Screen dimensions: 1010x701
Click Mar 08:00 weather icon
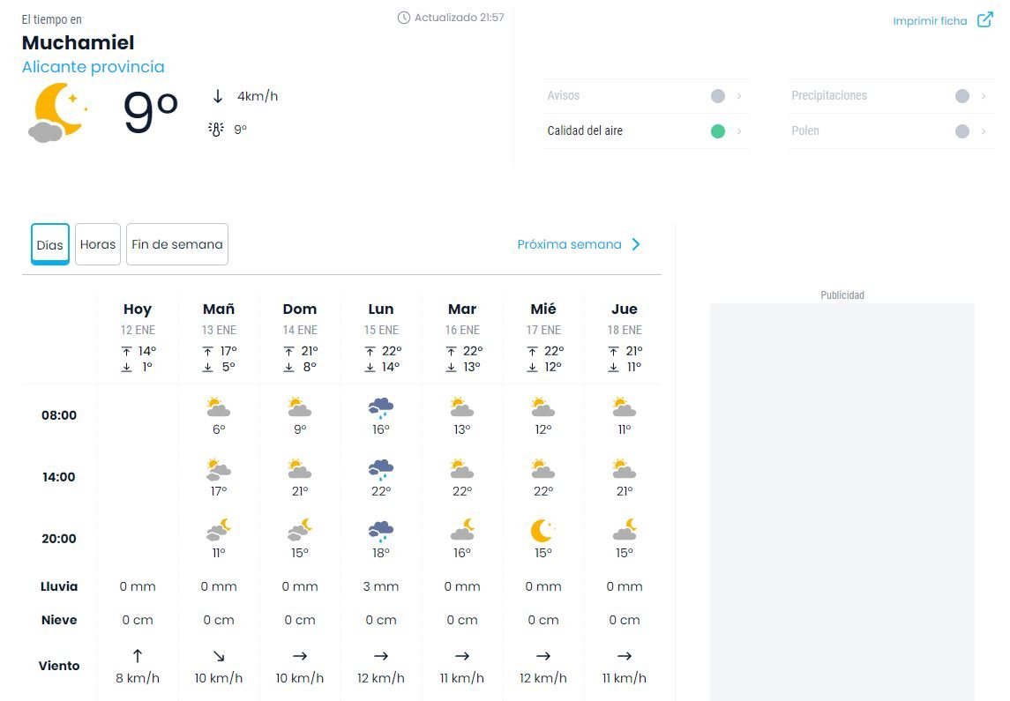pyautogui.click(x=462, y=407)
